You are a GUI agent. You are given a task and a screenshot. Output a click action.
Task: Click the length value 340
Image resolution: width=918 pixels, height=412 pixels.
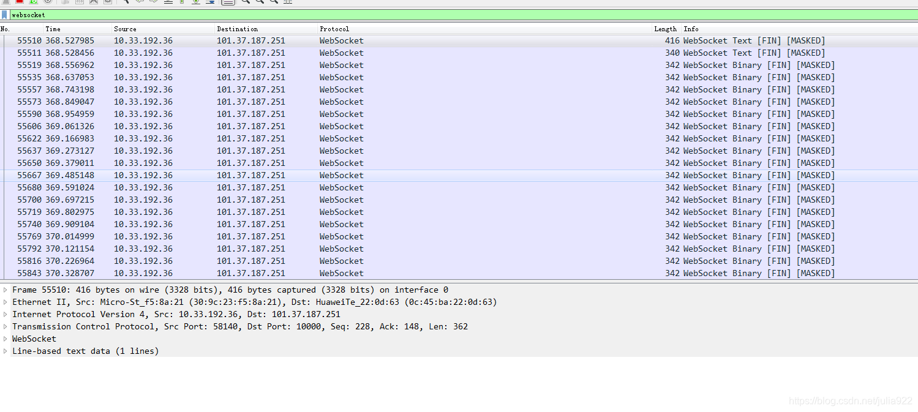click(x=672, y=53)
